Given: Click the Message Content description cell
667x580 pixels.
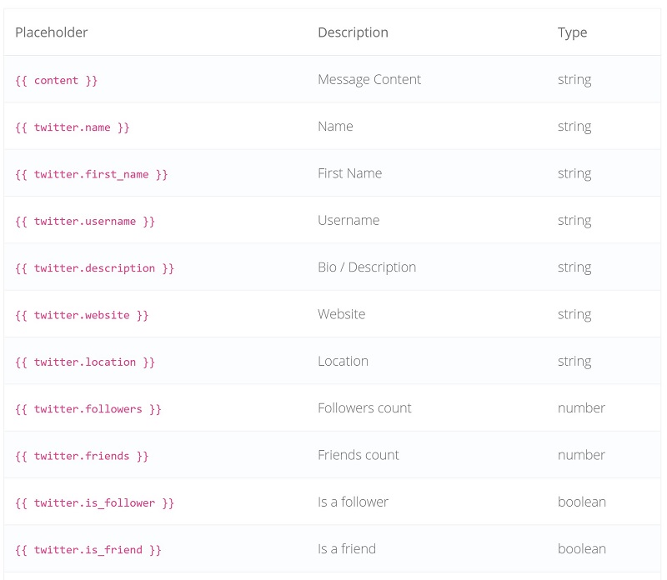Looking at the screenshot, I should [x=369, y=79].
